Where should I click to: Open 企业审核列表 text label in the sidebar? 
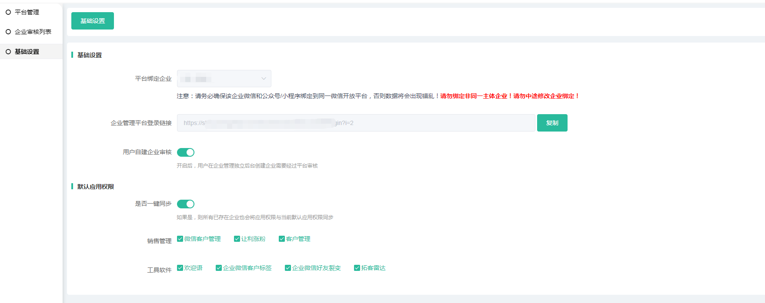pos(33,32)
